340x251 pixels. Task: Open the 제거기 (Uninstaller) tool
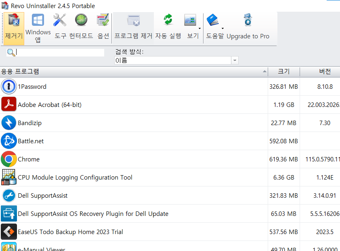[x=14, y=28]
